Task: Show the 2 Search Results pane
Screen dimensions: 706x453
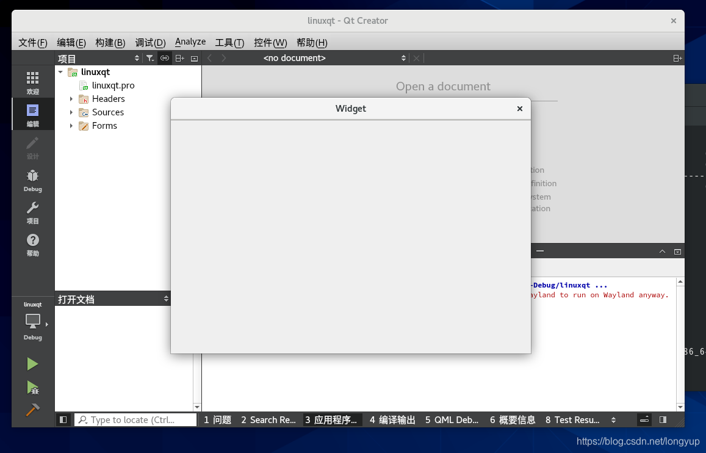Action: tap(268, 419)
